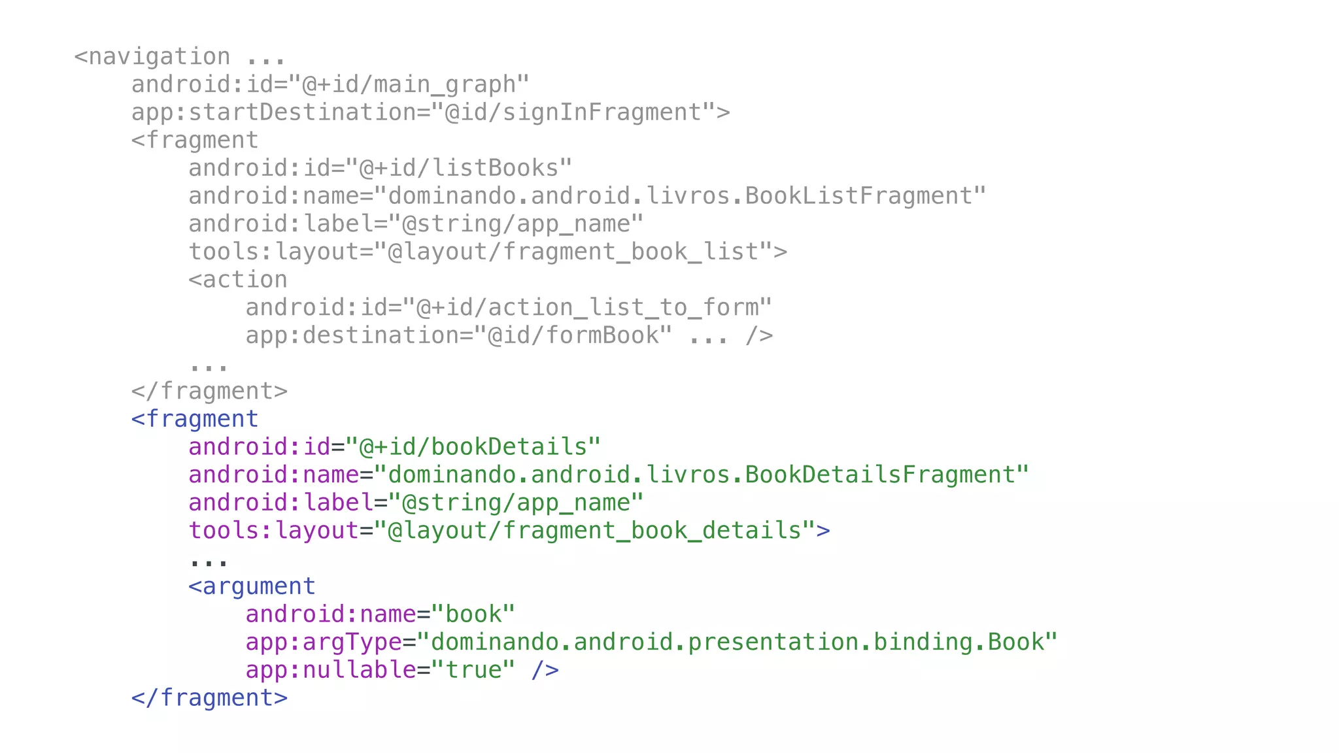This screenshot has width=1339, height=753.
Task: Click the android:id="@+id/main_graph" line
Action: point(330,84)
